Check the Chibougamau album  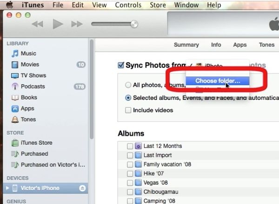pyautogui.click(x=130, y=192)
